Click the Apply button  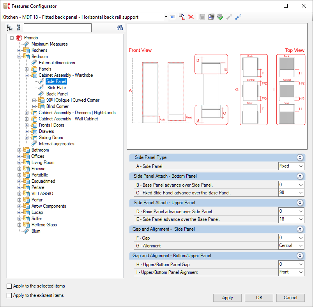point(227,298)
